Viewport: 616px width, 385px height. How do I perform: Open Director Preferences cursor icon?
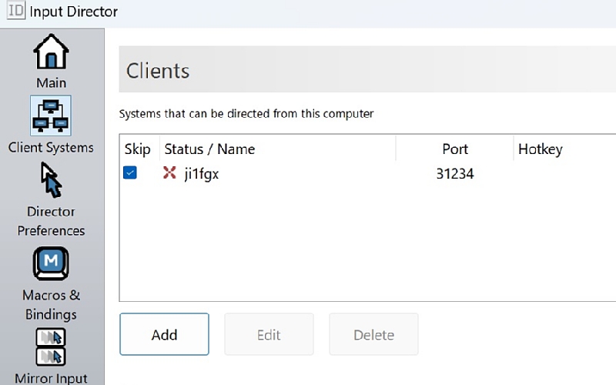51,180
